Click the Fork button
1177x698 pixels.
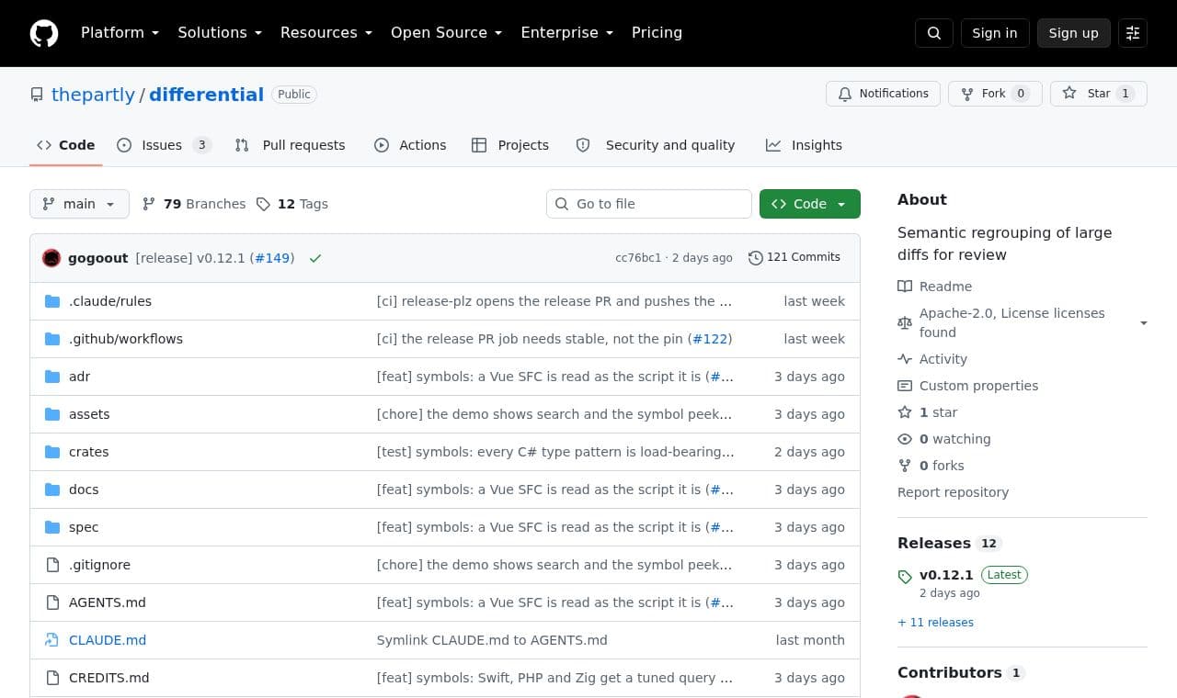click(995, 94)
